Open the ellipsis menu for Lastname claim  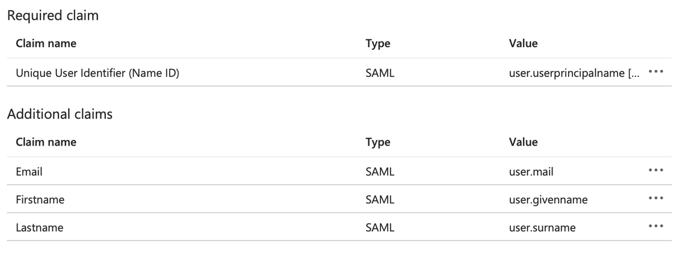tap(655, 227)
